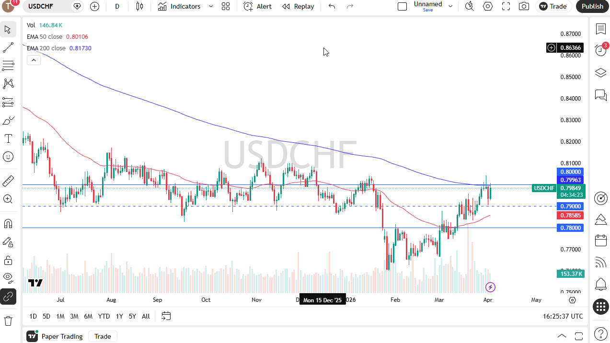Select the trend line drawing tool

[x=8, y=47]
